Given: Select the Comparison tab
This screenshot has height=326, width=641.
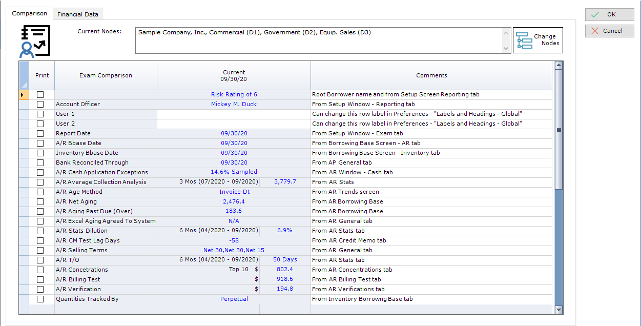Looking at the screenshot, I should coord(30,14).
